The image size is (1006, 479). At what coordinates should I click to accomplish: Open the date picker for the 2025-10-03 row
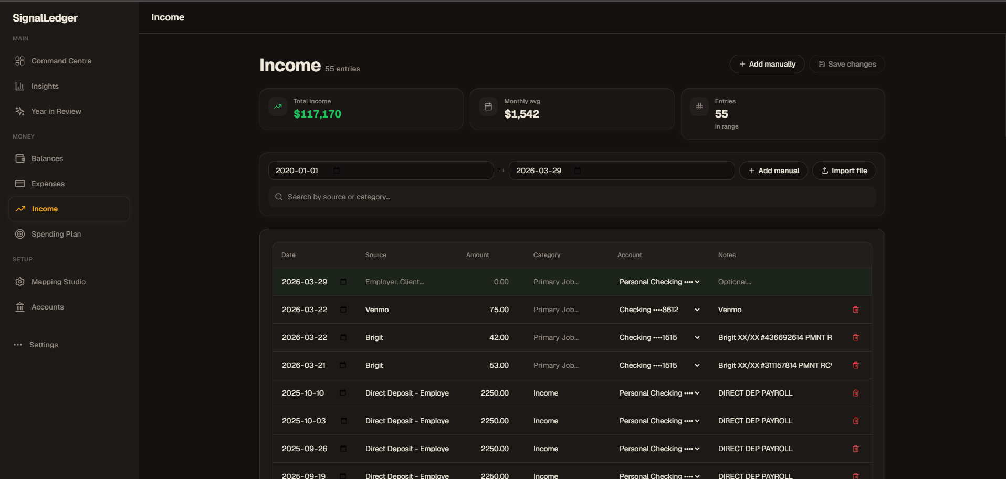pyautogui.click(x=344, y=421)
